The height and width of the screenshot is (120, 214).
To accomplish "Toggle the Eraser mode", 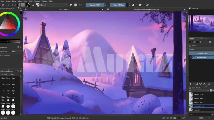I will [71, 5].
